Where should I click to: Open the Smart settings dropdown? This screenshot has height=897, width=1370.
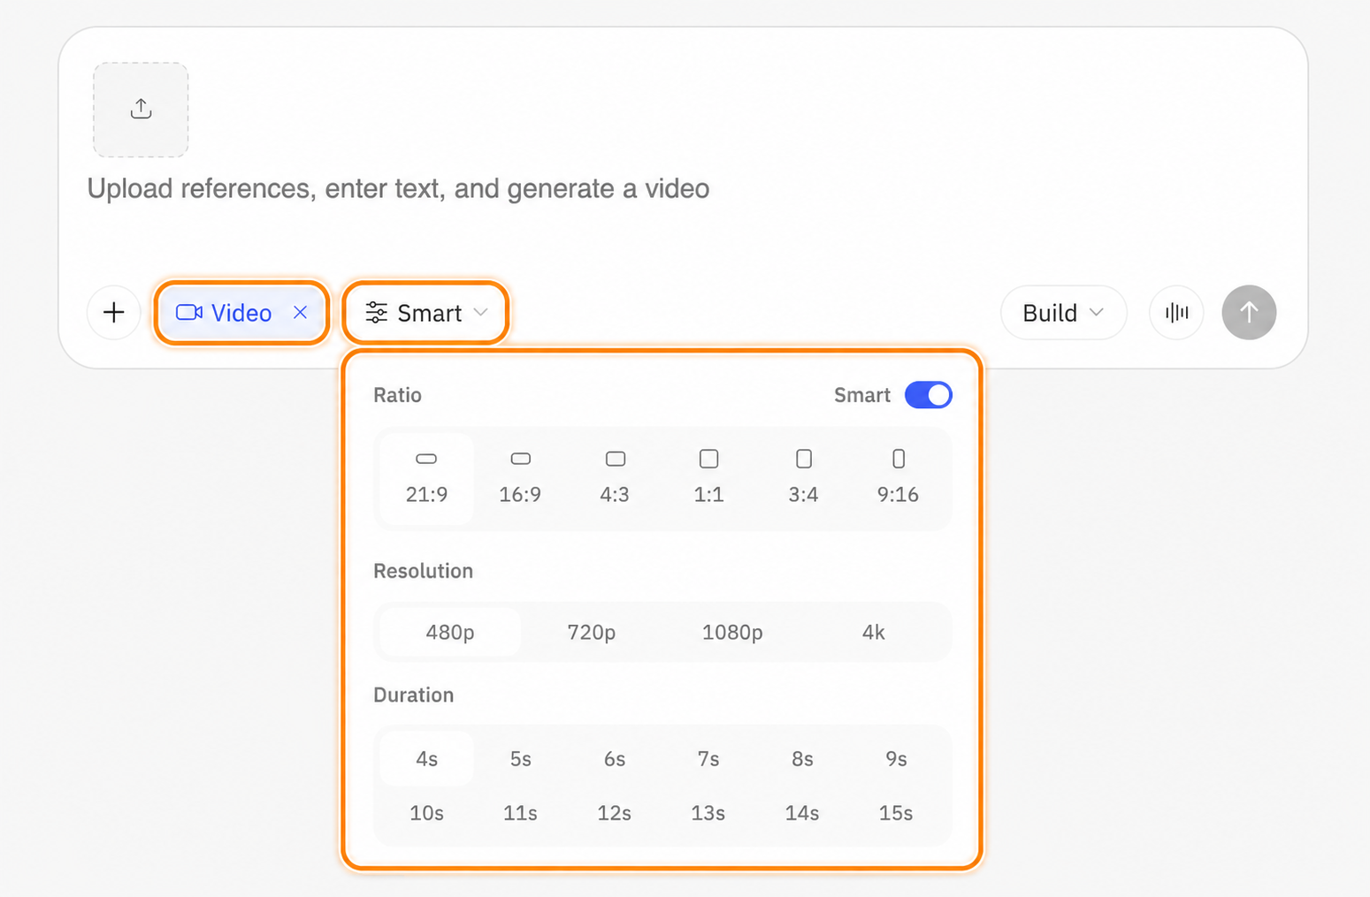tap(426, 312)
